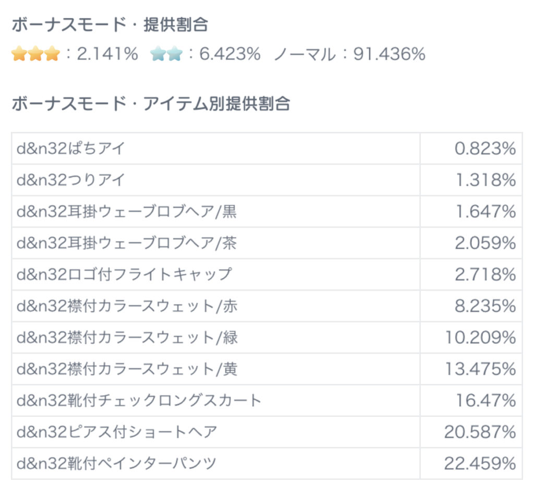Click d&n32襟付カラースウェット/黄 item name

[127, 369]
